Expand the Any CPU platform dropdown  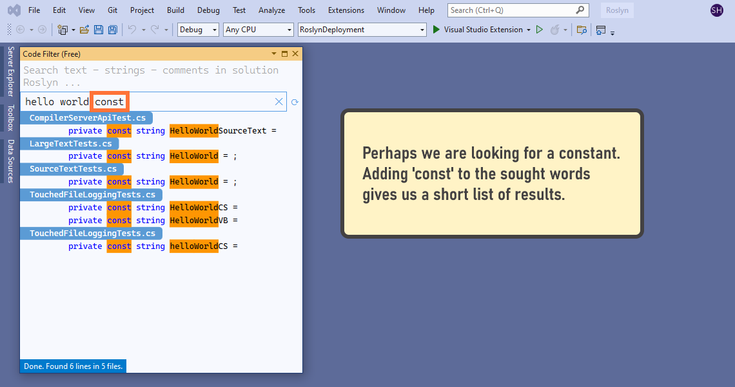click(258, 30)
